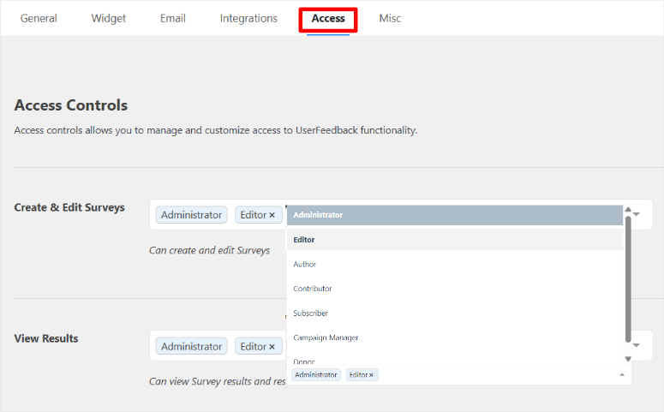The height and width of the screenshot is (412, 664).
Task: Remove Editor from Create & Edit Surveys
Action: (x=272, y=215)
